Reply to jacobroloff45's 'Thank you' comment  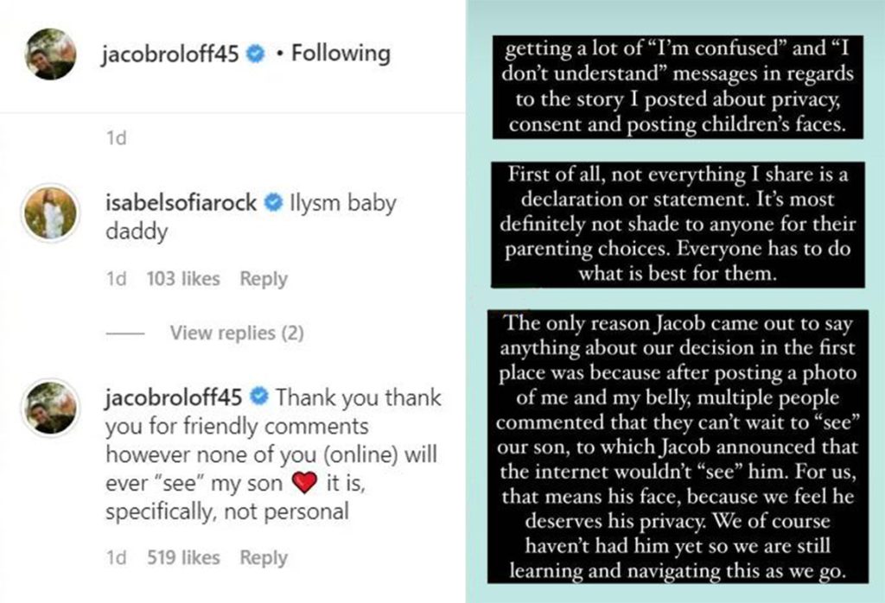pos(264,558)
